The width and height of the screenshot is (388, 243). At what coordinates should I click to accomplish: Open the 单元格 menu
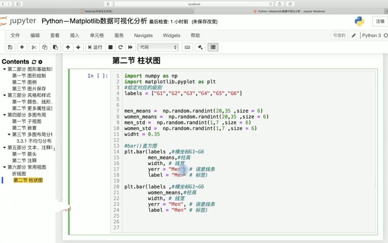pos(97,36)
